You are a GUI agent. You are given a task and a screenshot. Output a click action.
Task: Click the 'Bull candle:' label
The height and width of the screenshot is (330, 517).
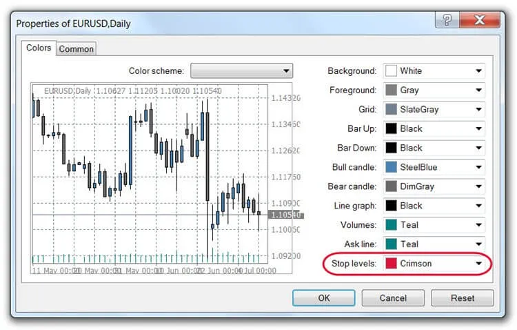[354, 167]
